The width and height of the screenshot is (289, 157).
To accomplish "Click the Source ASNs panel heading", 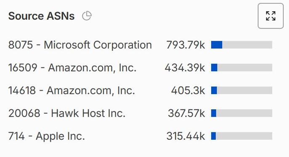I will (x=42, y=16).
